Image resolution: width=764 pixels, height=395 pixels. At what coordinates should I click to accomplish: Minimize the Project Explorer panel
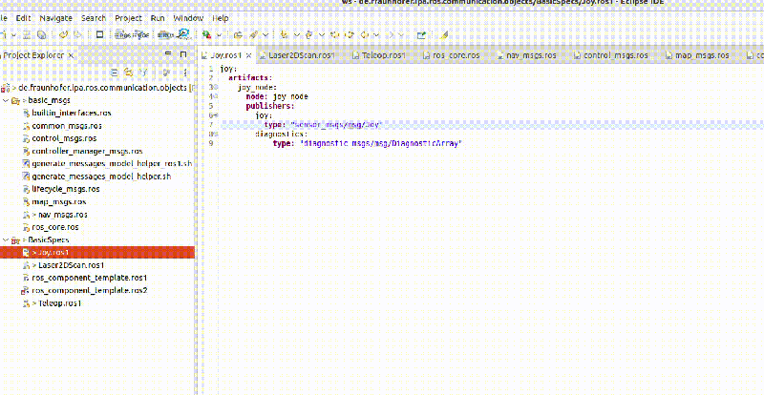[x=168, y=54]
